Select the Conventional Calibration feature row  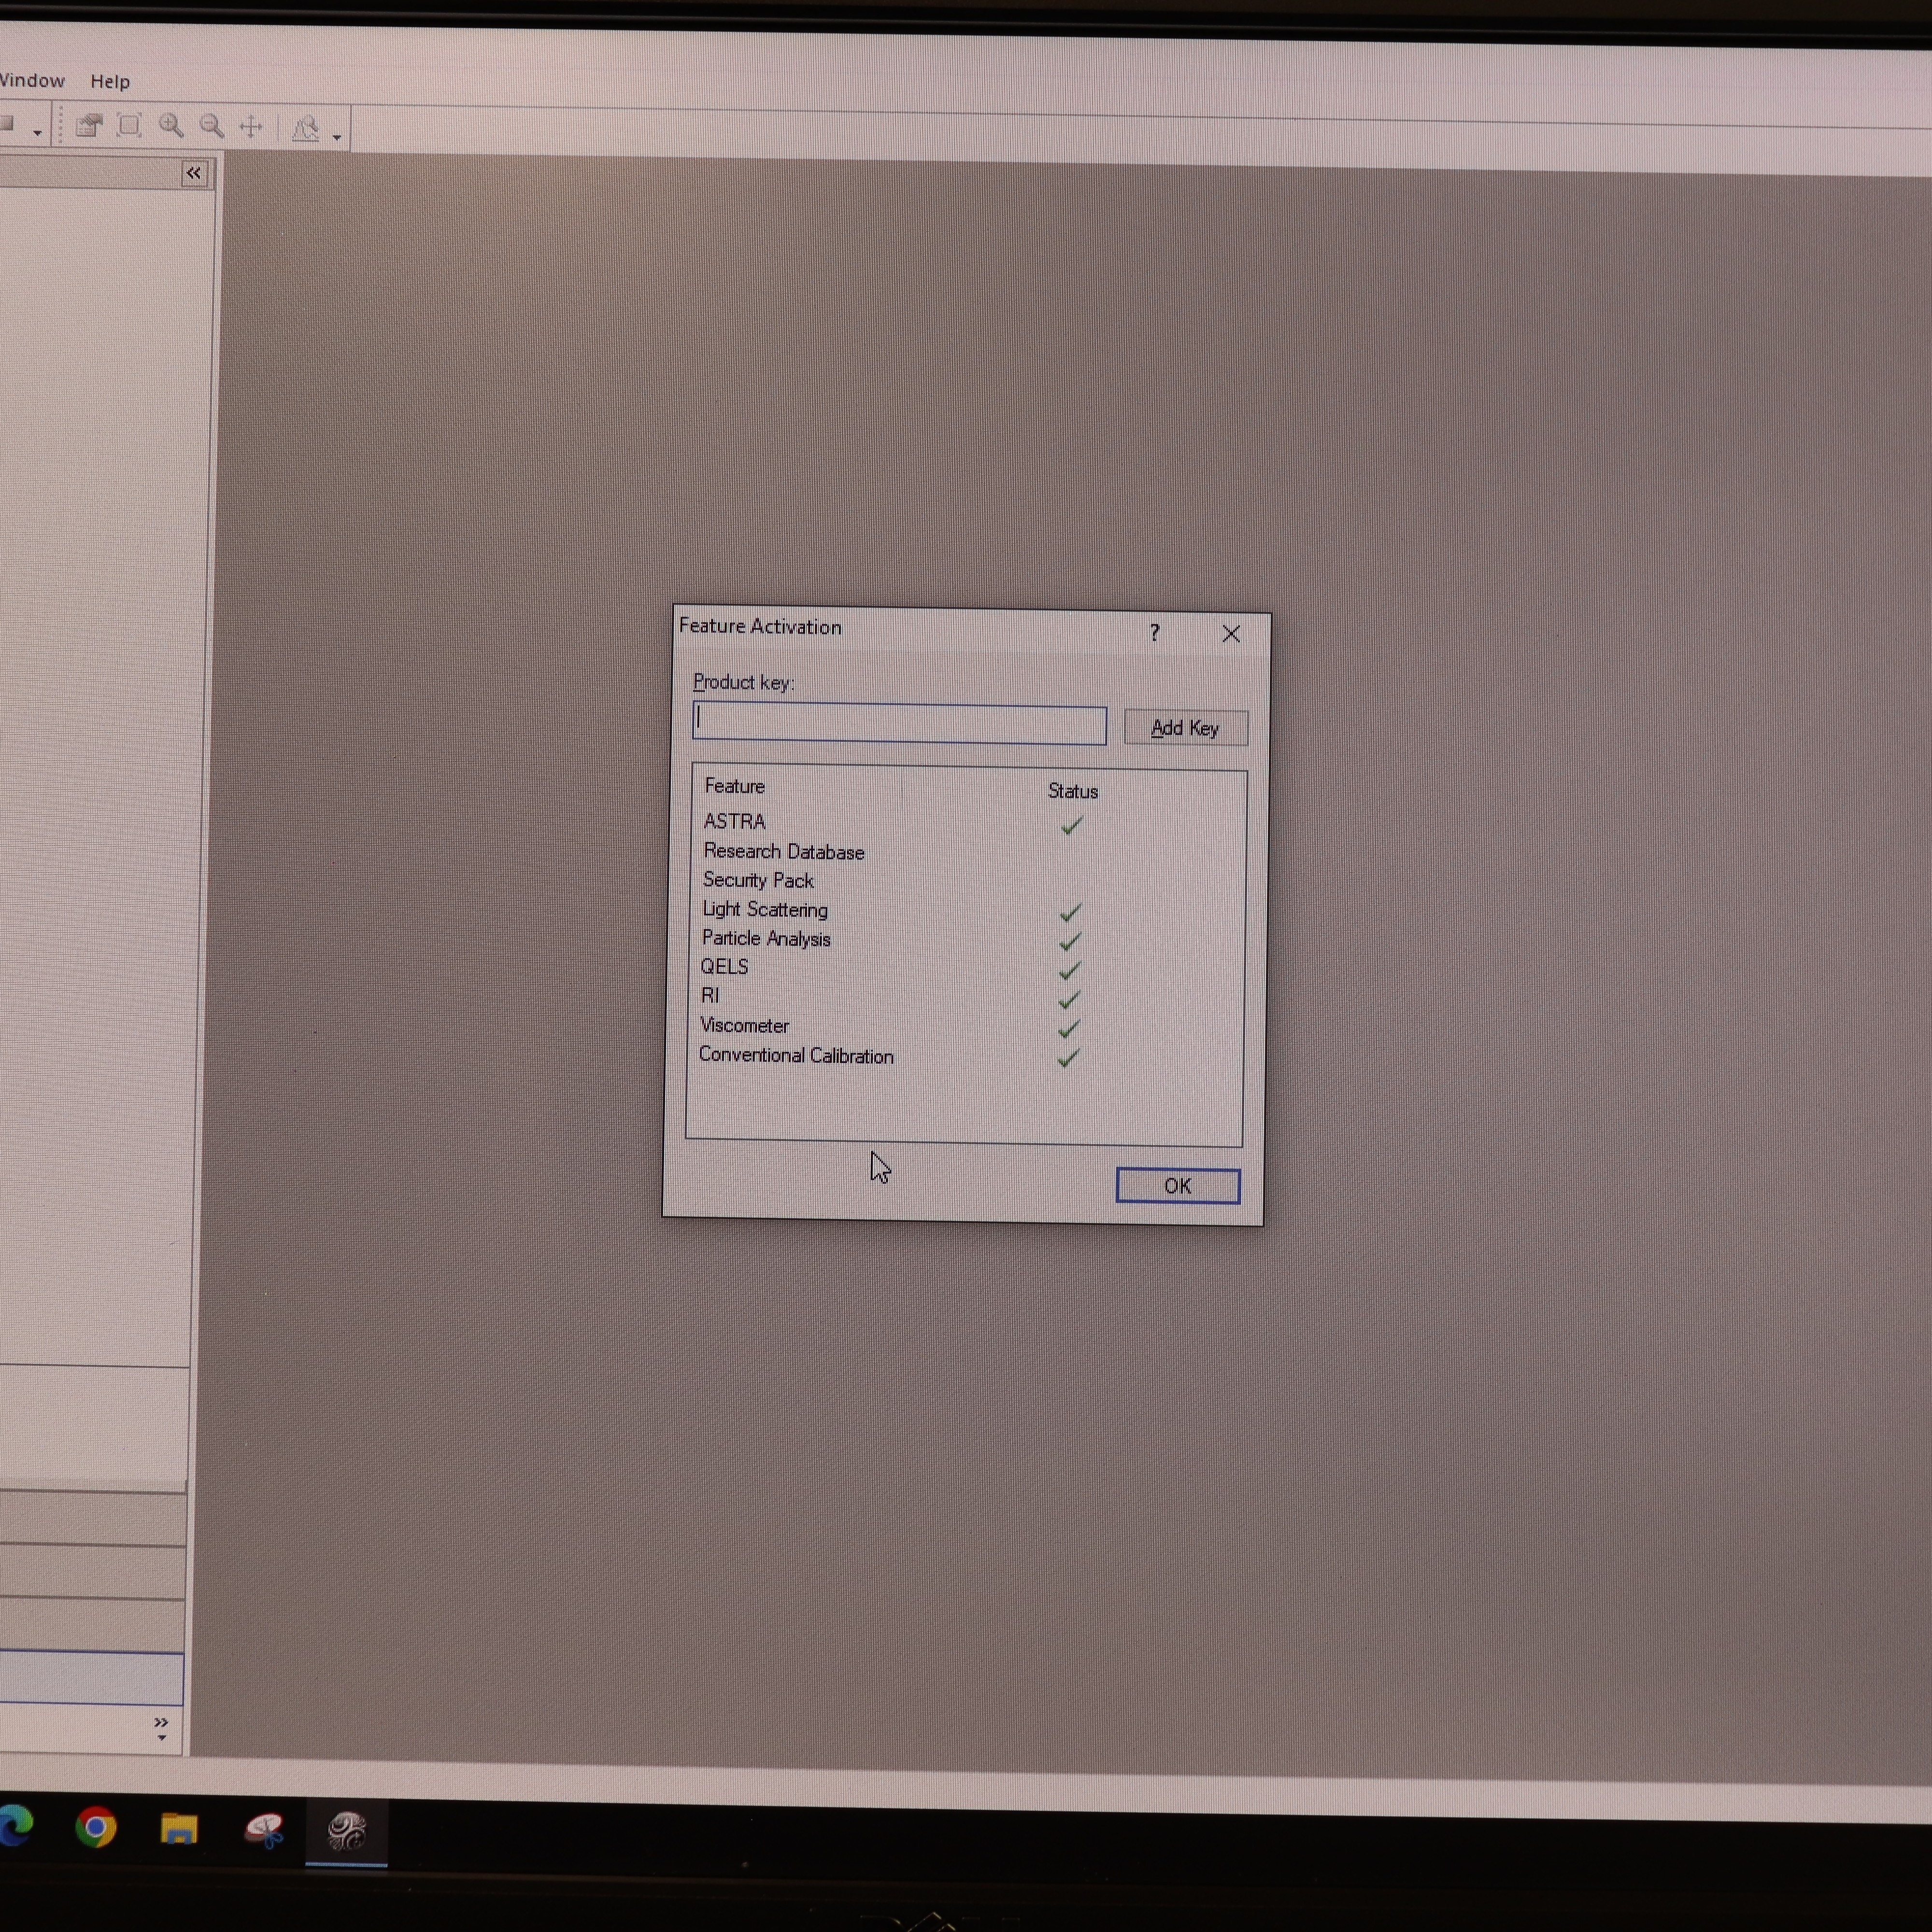pyautogui.click(x=966, y=1056)
